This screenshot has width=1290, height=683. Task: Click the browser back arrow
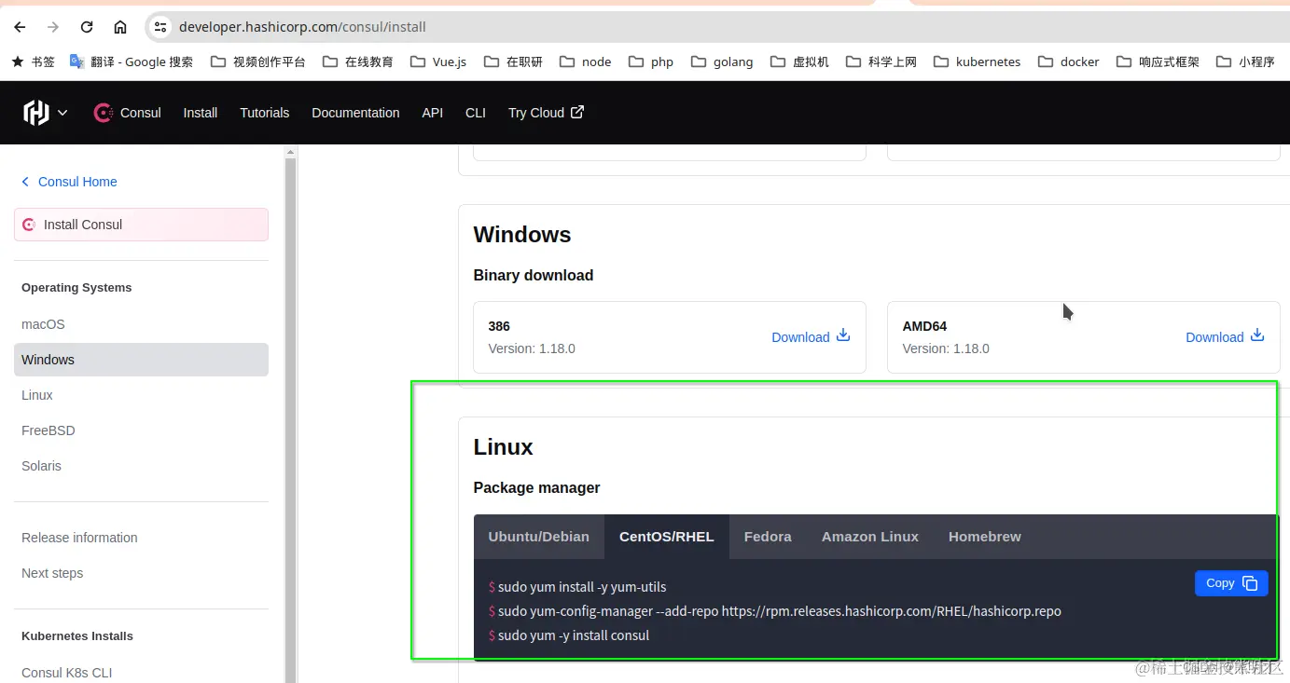(20, 27)
